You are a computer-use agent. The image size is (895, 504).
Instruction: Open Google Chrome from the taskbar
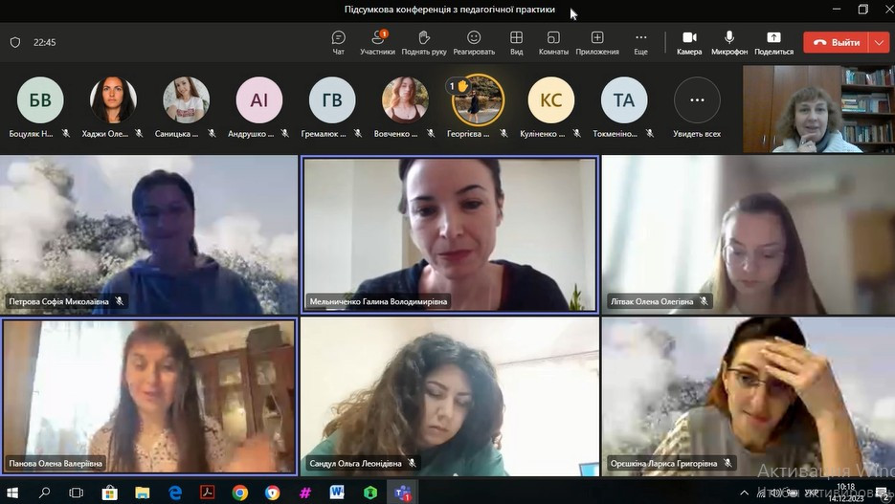pos(239,493)
